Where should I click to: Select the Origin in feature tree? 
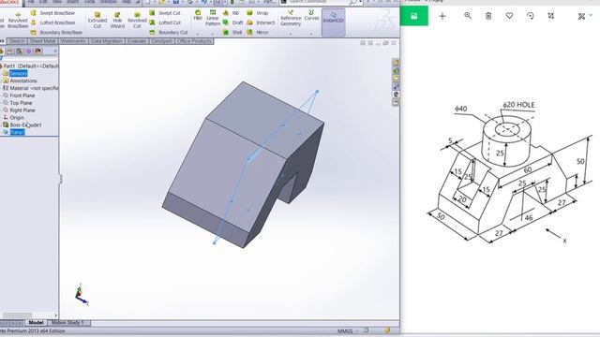point(17,117)
